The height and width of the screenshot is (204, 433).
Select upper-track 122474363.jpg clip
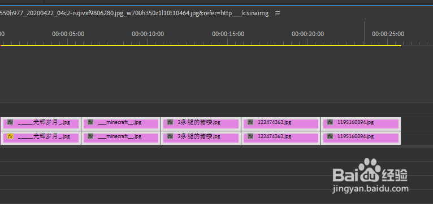point(281,124)
